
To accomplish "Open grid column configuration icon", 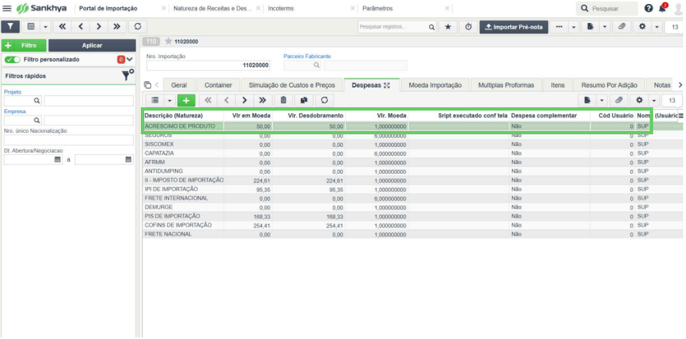I will click(x=681, y=116).
